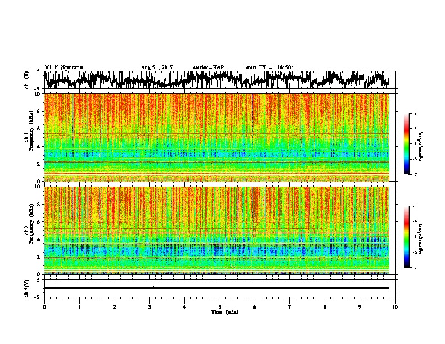Select the "Aug.5 , 2017" date text

pyautogui.click(x=157, y=67)
